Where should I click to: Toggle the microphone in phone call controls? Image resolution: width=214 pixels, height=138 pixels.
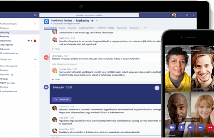[182, 127]
